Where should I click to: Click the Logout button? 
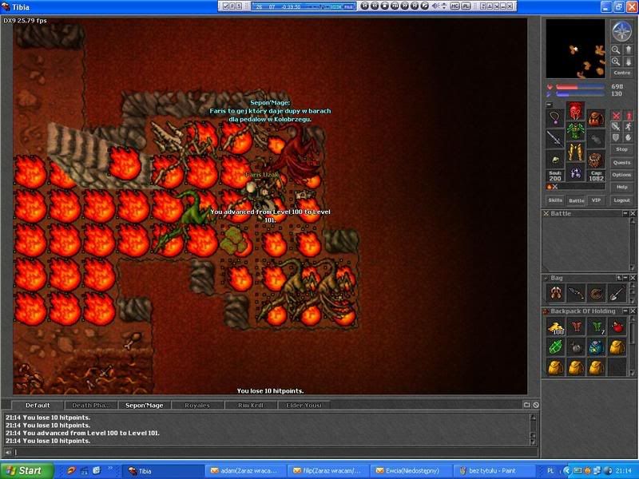point(622,200)
